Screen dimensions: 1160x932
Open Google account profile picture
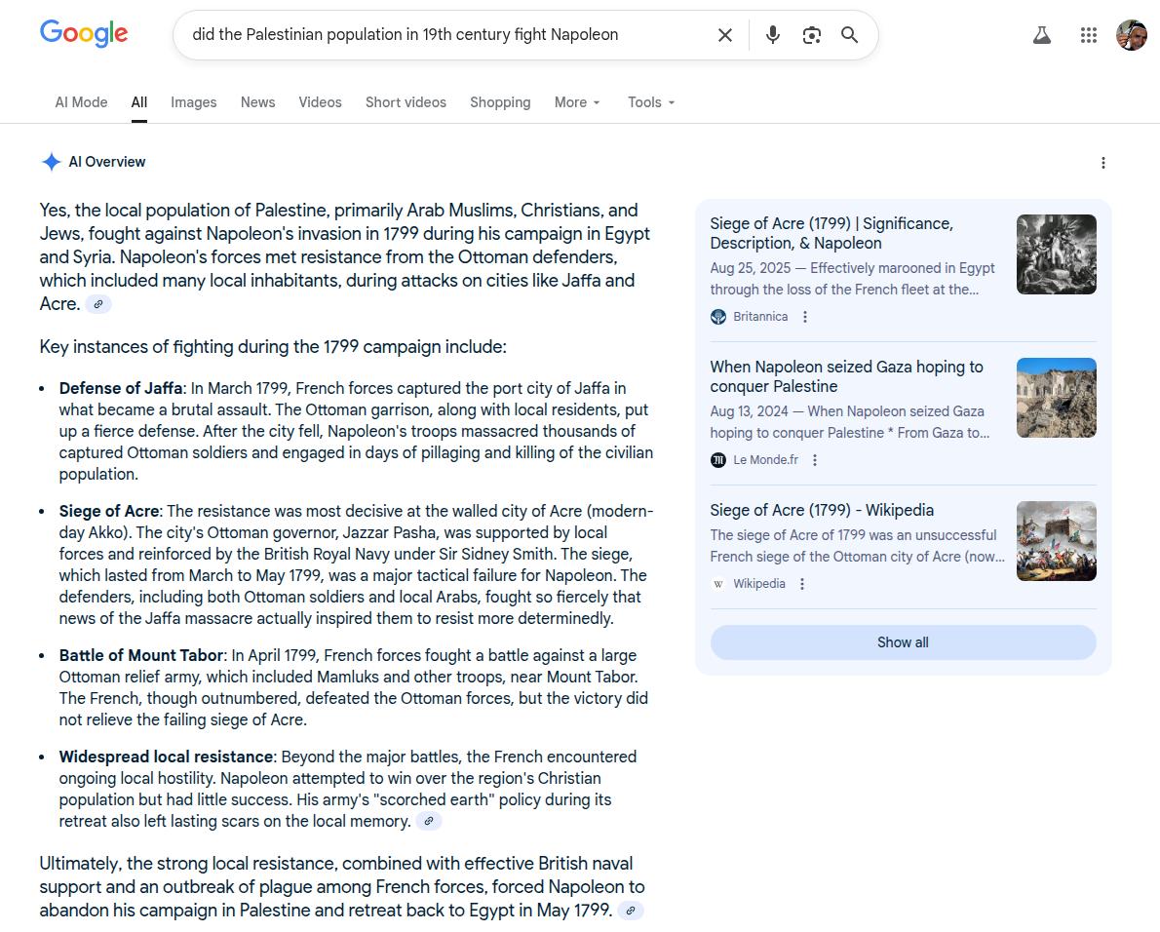point(1131,35)
